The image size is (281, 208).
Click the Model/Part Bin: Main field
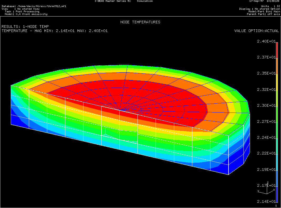click(264, 12)
